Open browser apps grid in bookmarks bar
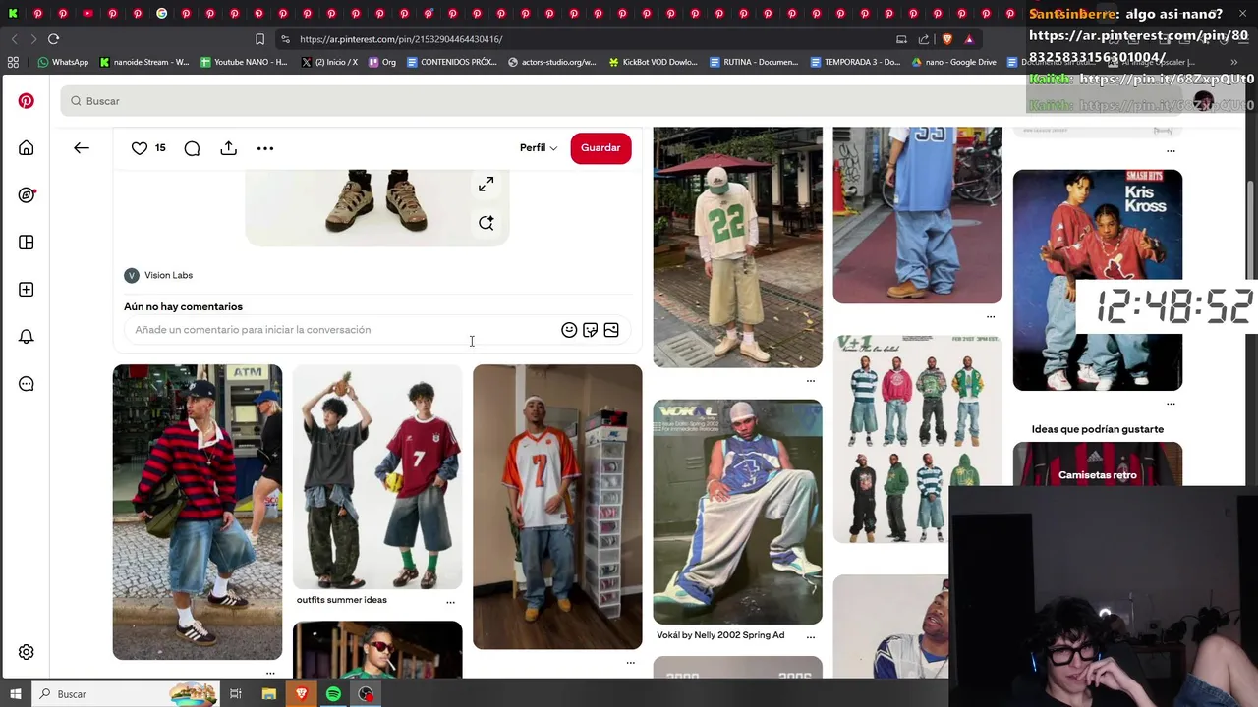The width and height of the screenshot is (1258, 707). click(x=13, y=62)
